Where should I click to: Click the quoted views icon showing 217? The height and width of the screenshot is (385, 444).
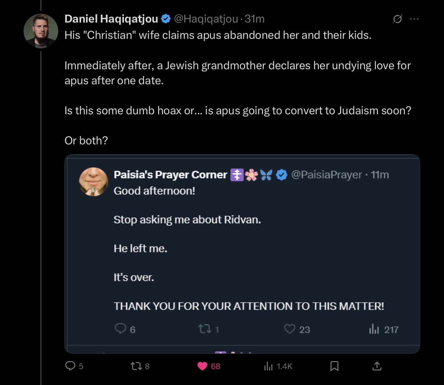374,329
